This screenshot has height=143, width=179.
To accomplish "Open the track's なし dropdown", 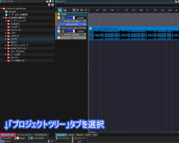I will click(72, 38).
